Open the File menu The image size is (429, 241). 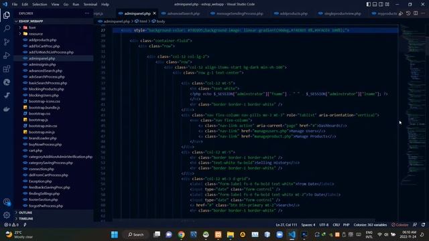(15, 5)
